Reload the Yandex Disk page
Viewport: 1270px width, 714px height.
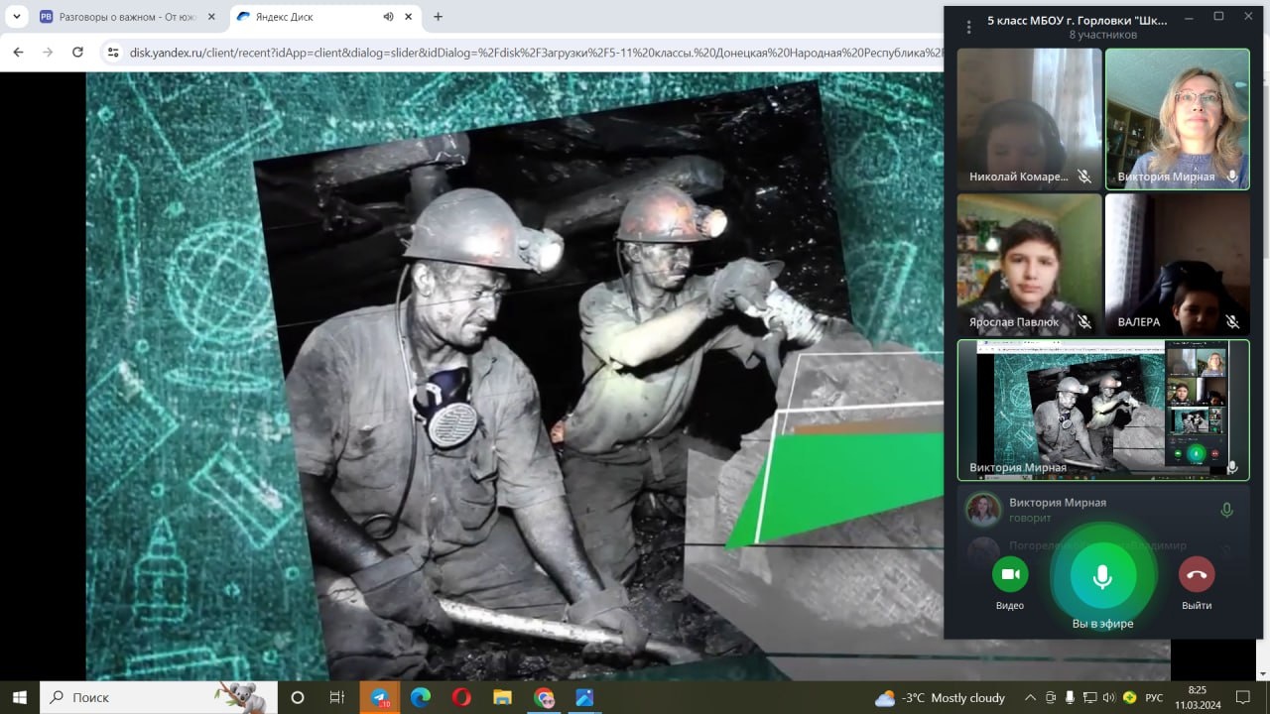[x=77, y=52]
